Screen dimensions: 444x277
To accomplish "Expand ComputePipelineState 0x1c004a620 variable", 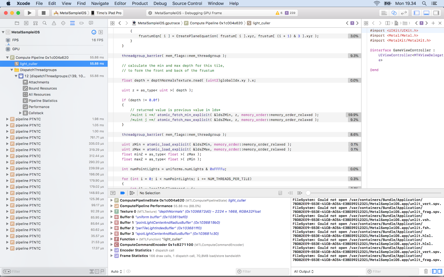I will (112, 200).
